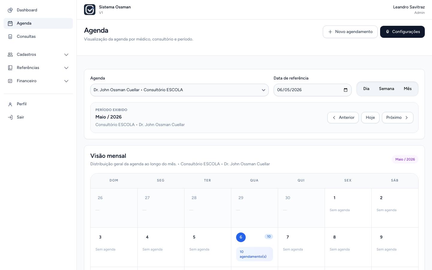432x270 pixels.
Task: Click the Data de referência date field
Action: 312,90
